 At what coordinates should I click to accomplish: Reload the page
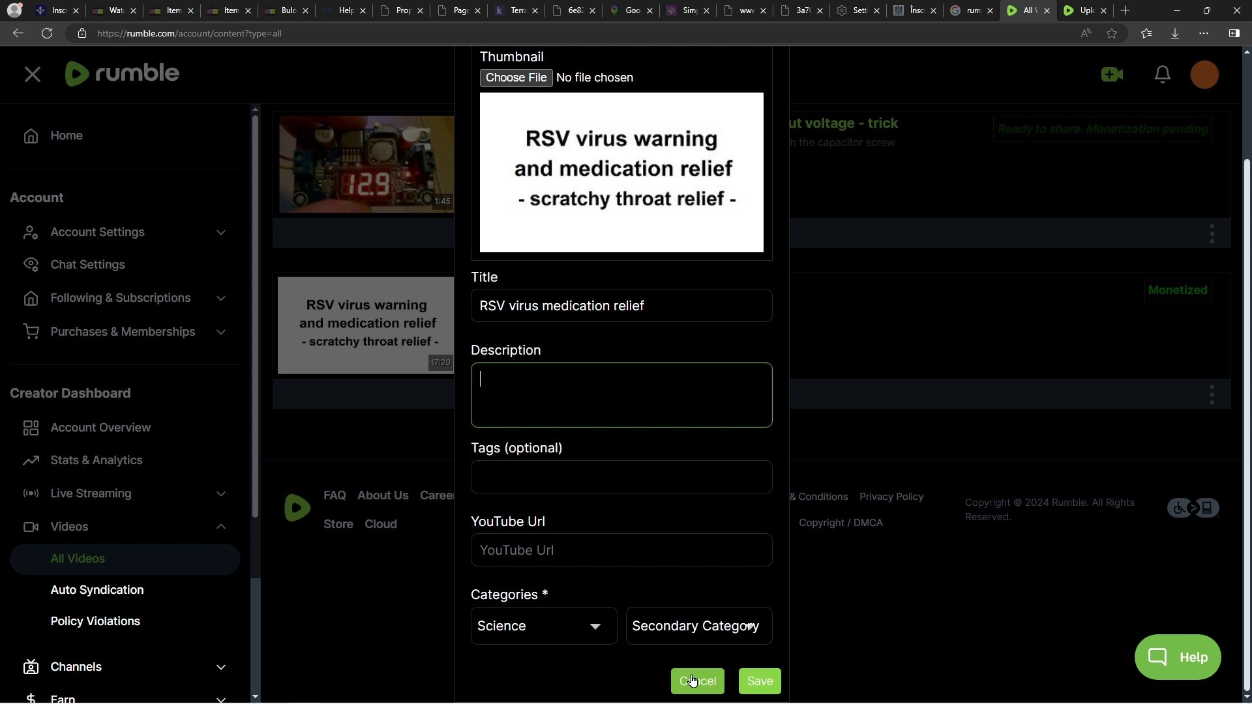click(47, 33)
